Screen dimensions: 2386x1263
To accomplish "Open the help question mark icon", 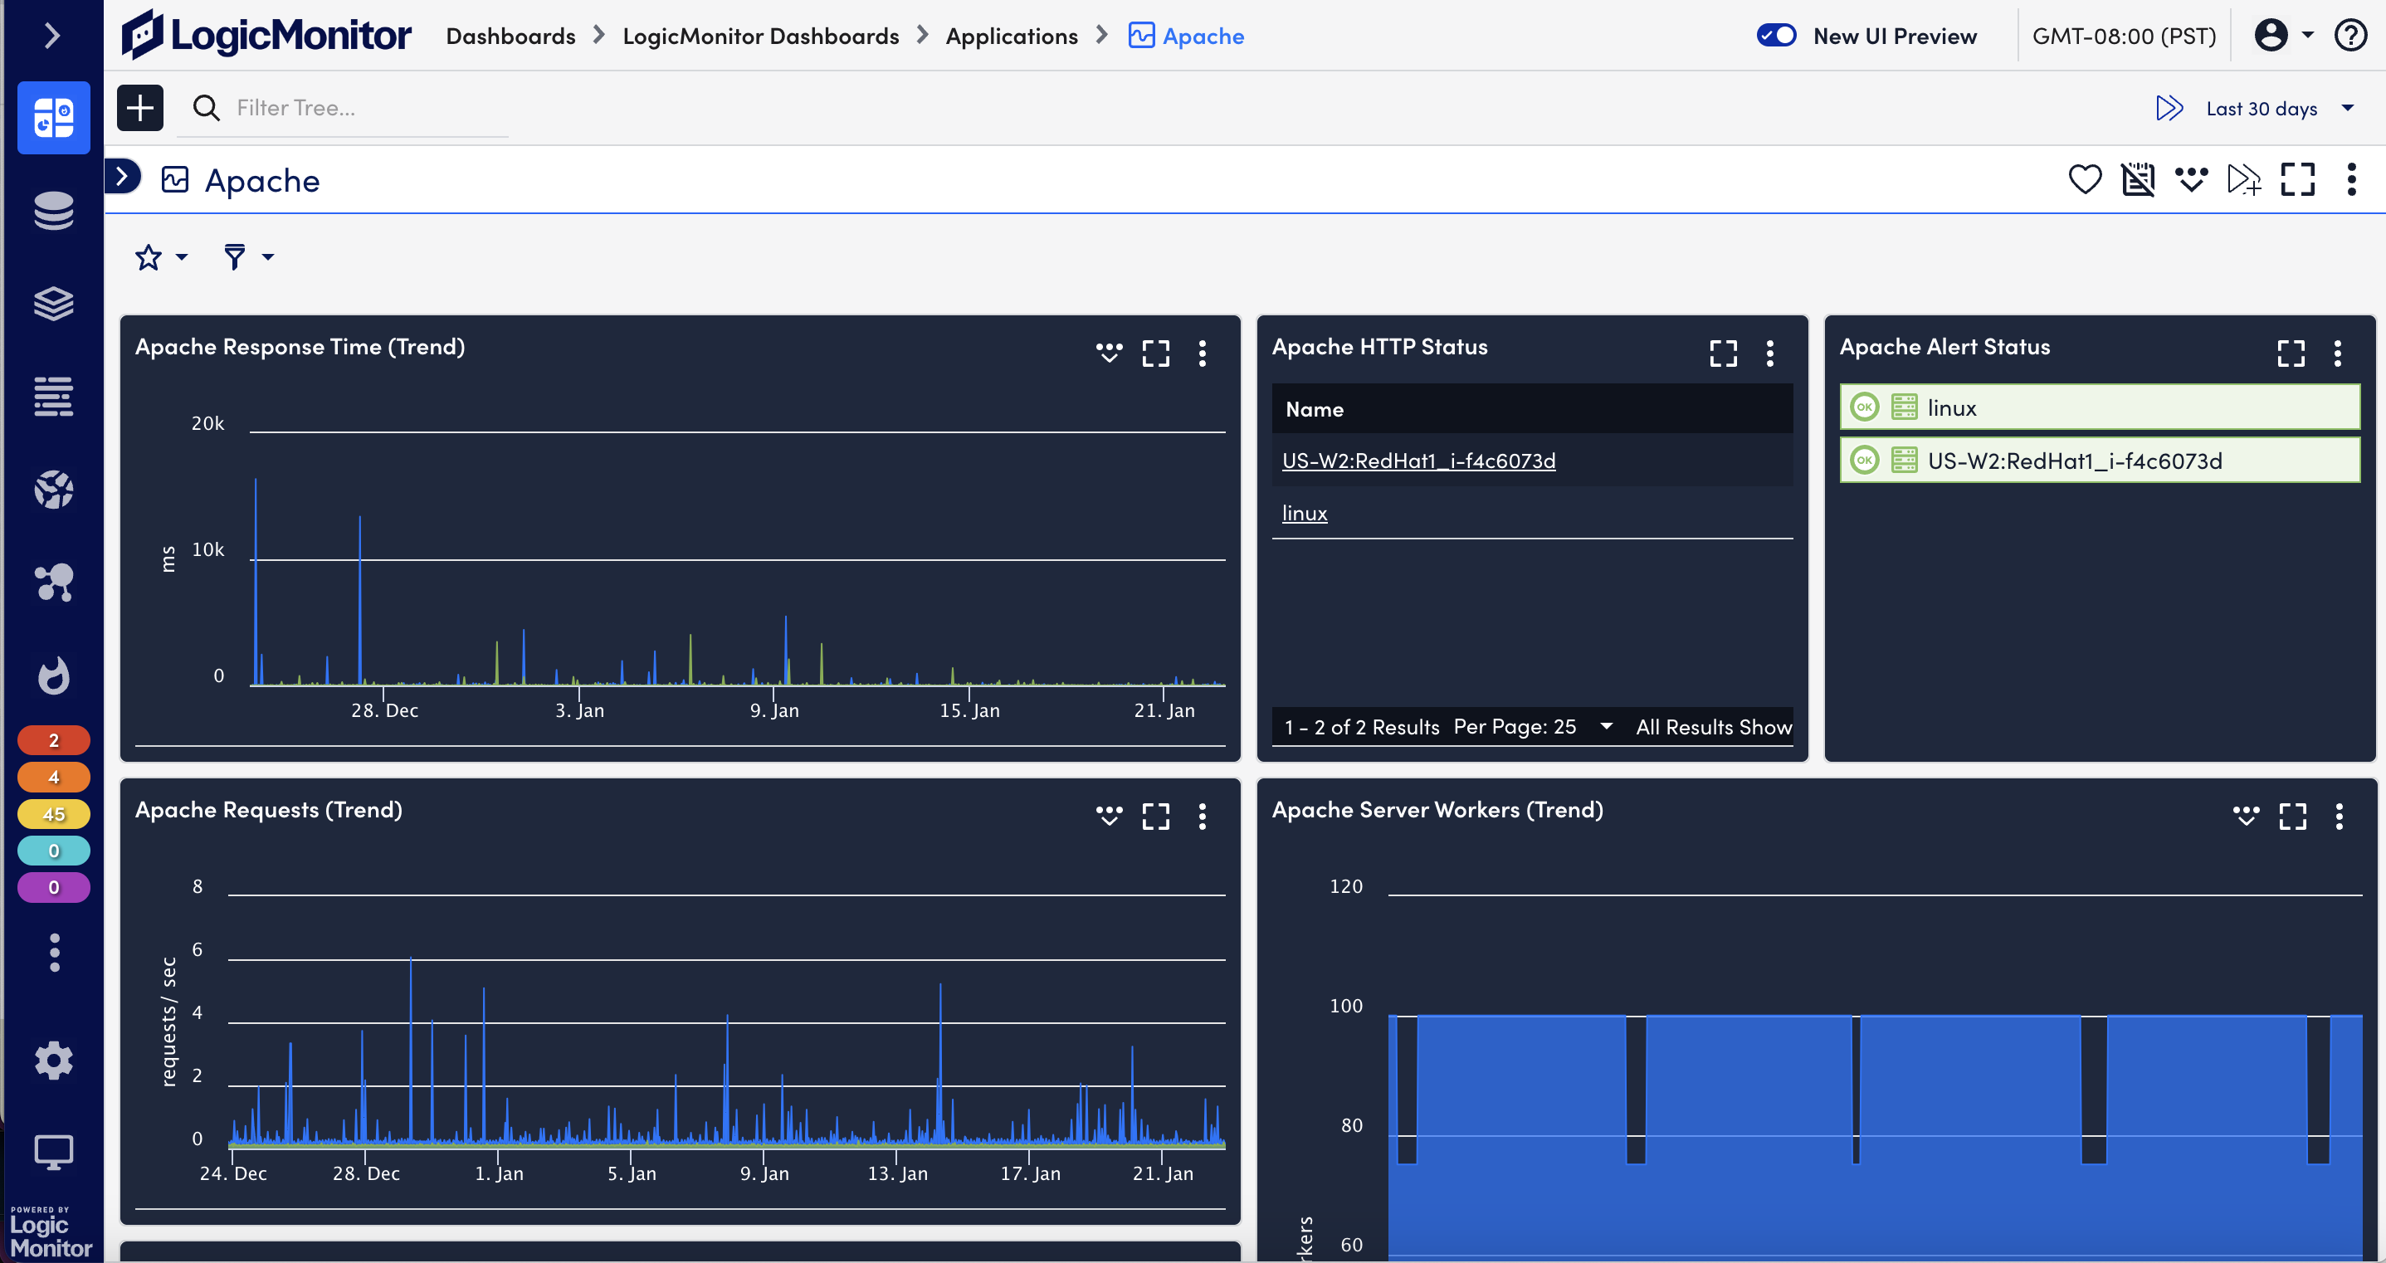I will 2351,35.
